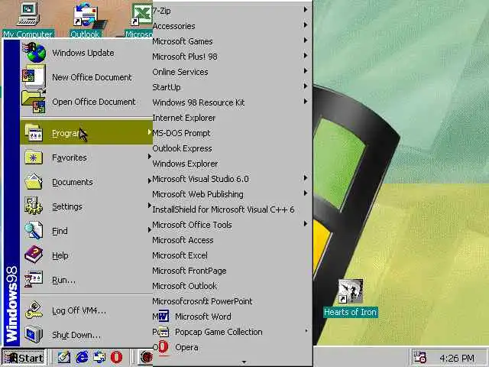The height and width of the screenshot is (367, 489).
Task: Launch Microsoft Outlook from Programs menu
Action: click(x=232, y=286)
